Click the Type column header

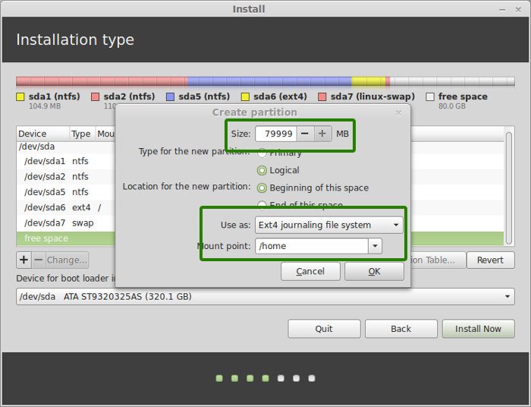tap(80, 134)
